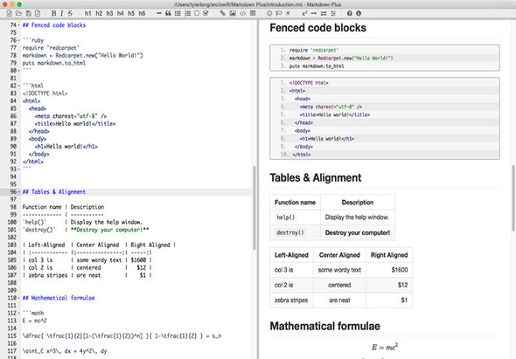The width and height of the screenshot is (516, 359).
Task: Click the 'zebra stripes' cell in preview
Action: point(291,300)
